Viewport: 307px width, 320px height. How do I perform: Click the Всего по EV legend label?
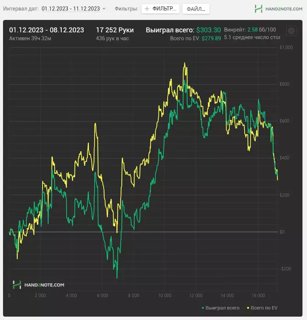[x=264, y=308]
